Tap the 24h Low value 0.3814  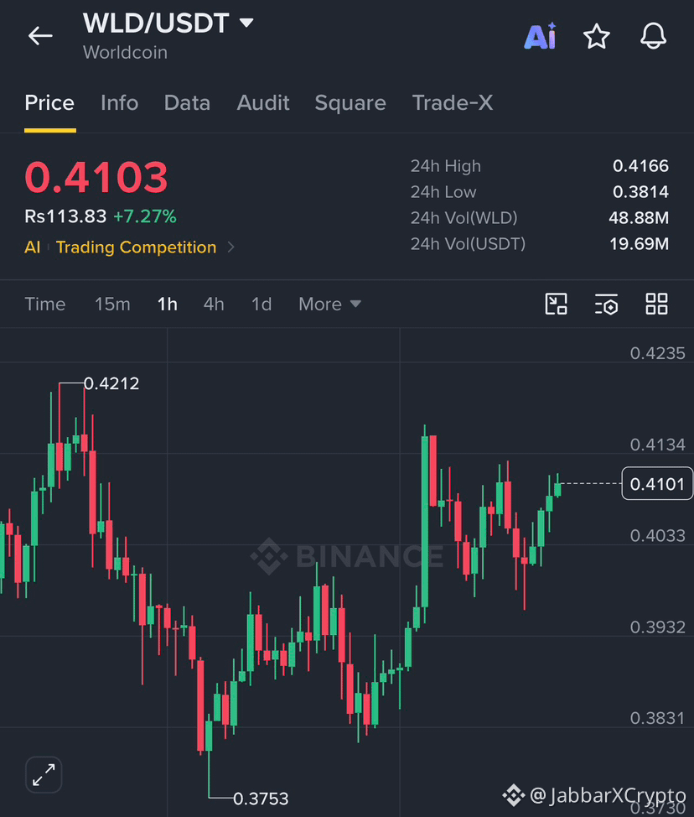640,192
